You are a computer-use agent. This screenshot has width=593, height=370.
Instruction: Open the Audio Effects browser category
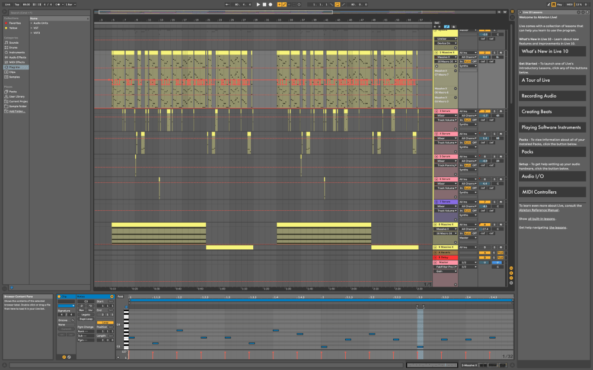click(17, 57)
